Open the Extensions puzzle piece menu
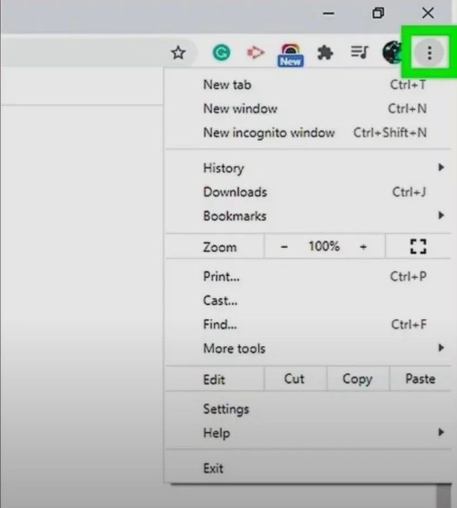Screen dimensions: 457x508 (325, 53)
